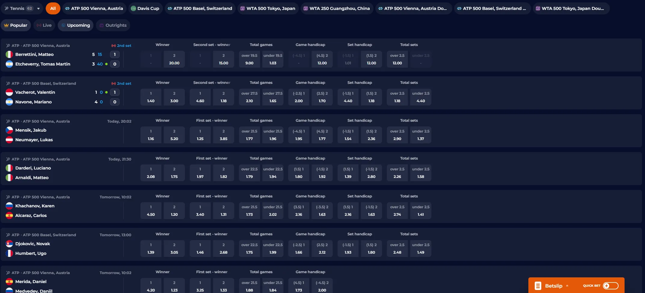Click Monaco flag next to Vacherot, Valentin
This screenshot has height=293, width=645.
(9, 92)
